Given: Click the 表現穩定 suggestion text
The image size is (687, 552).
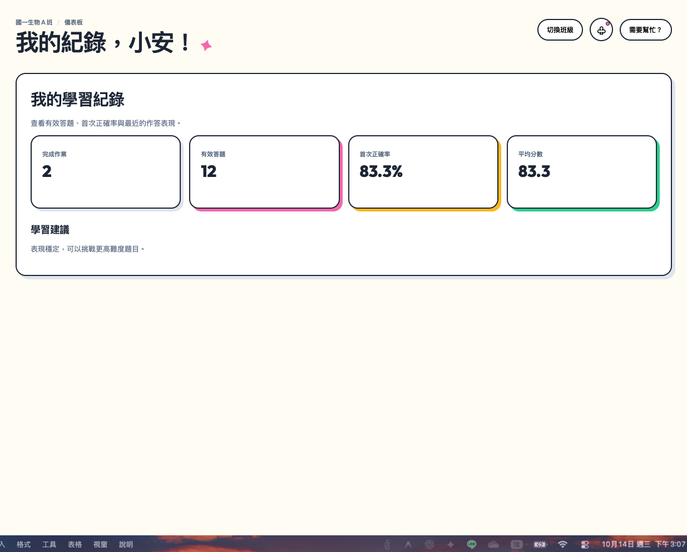Looking at the screenshot, I should point(88,249).
